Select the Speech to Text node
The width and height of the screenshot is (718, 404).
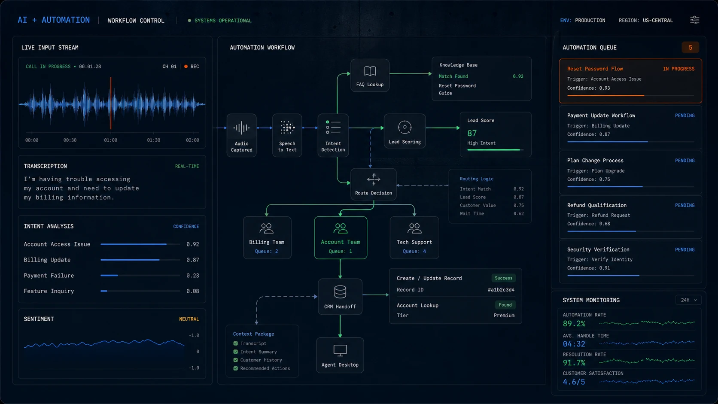pyautogui.click(x=287, y=135)
